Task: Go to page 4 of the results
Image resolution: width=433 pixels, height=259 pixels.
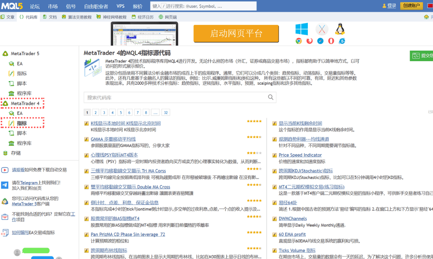Action: click(112, 112)
